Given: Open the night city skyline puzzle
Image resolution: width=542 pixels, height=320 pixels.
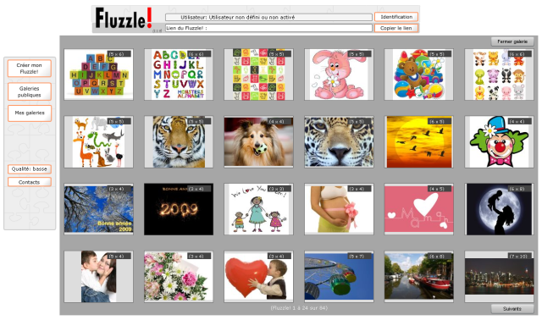Looking at the screenshot, I should tap(499, 277).
